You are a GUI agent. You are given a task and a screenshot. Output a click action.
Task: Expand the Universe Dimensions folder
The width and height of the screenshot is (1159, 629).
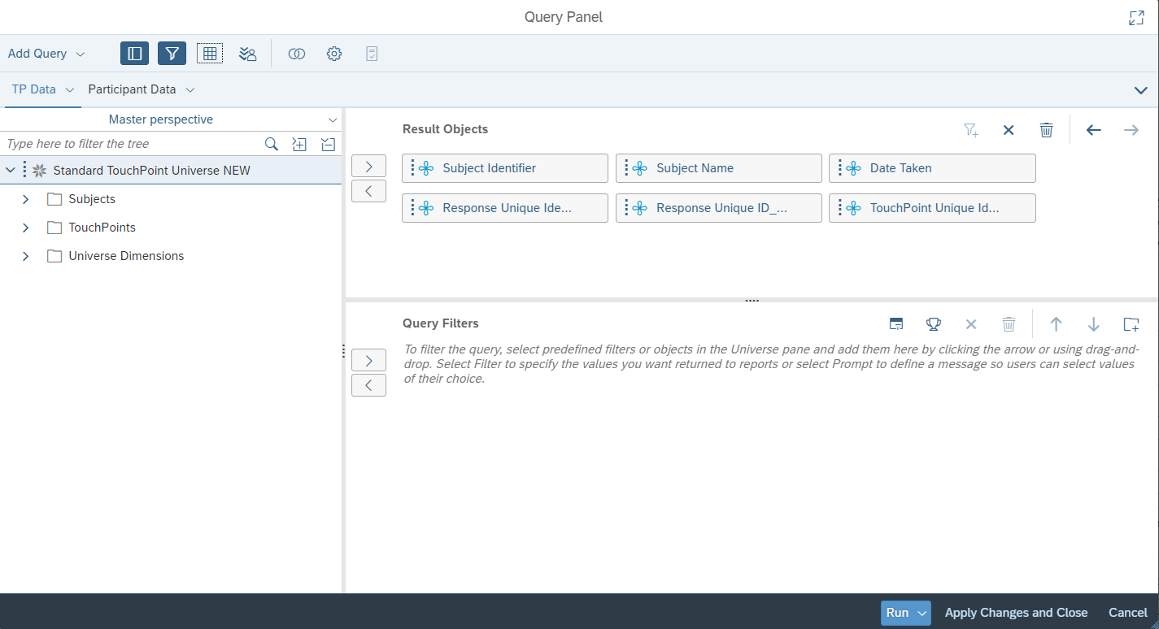click(x=25, y=256)
